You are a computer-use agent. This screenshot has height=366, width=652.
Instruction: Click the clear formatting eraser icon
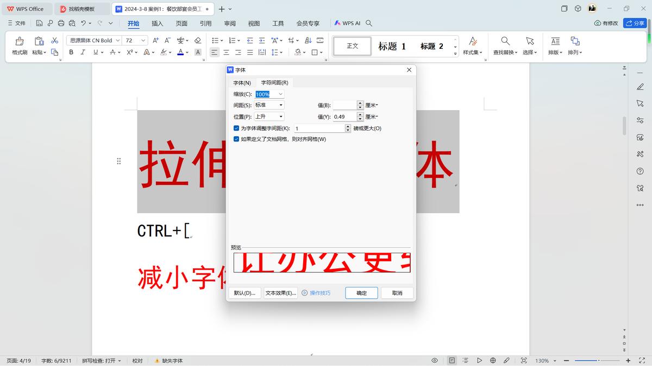pyautogui.click(x=198, y=41)
